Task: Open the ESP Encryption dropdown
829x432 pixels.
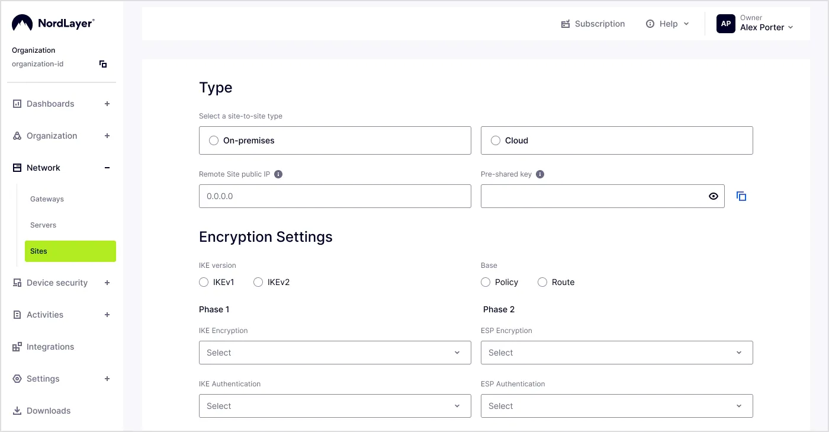Action: tap(617, 353)
